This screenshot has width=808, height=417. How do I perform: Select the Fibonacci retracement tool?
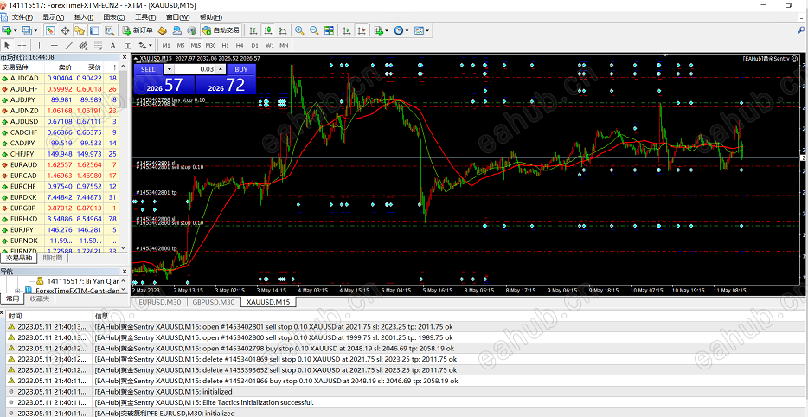point(98,45)
